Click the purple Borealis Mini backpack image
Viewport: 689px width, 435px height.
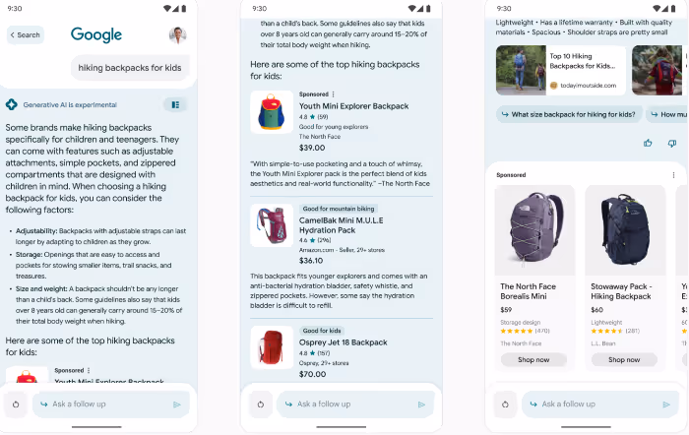(534, 230)
